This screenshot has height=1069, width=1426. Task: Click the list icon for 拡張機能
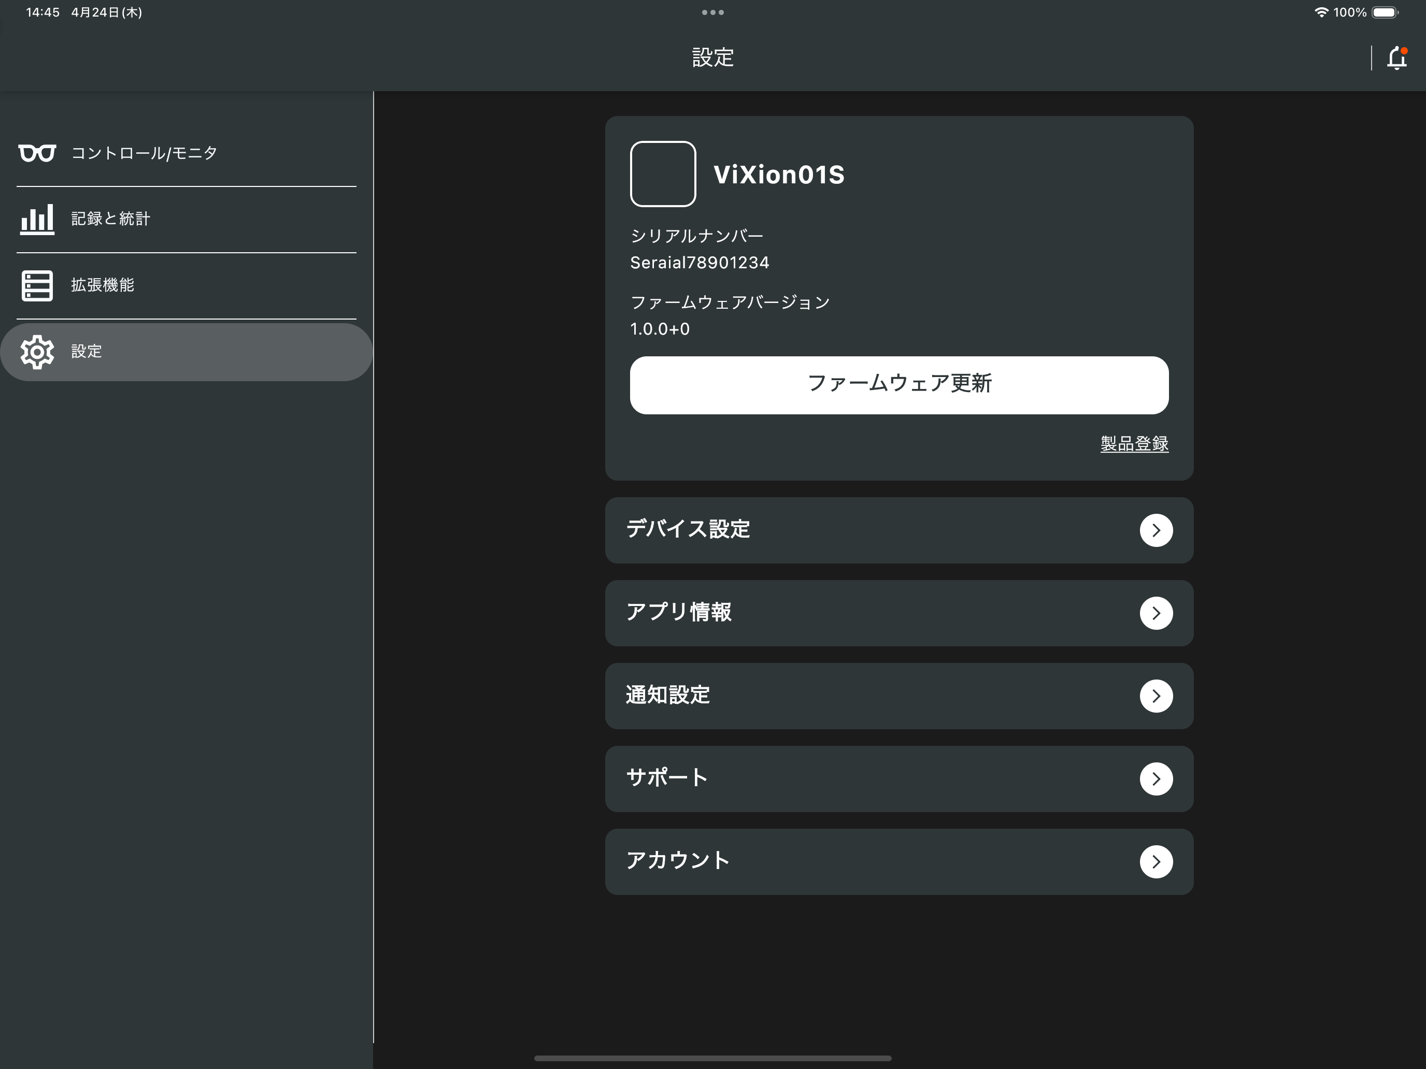(37, 285)
